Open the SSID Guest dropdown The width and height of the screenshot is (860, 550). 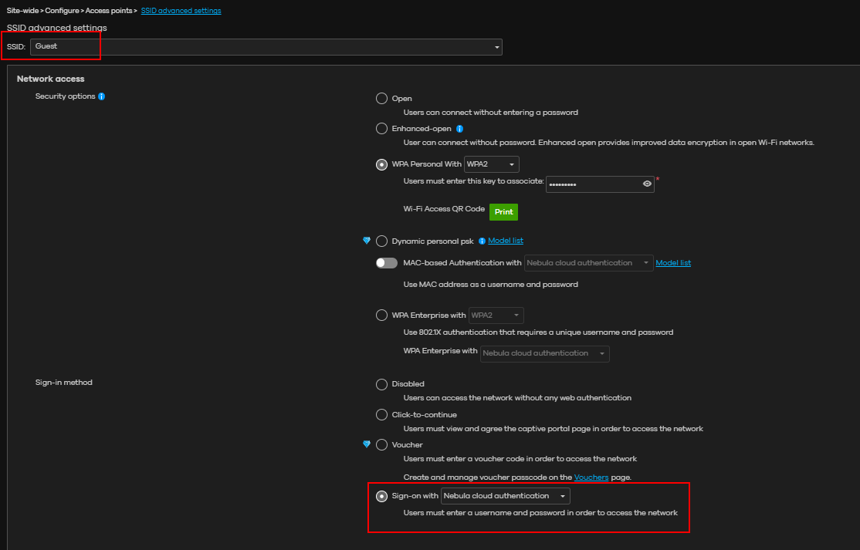click(266, 47)
